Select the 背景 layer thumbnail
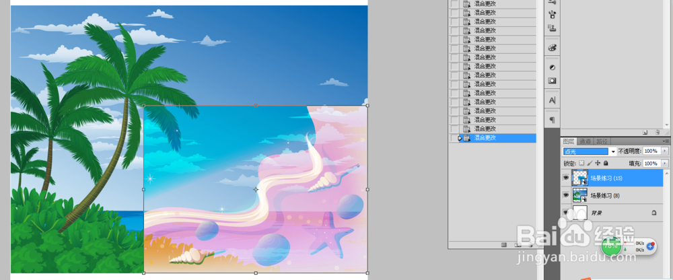673x280 pixels. tap(580, 213)
